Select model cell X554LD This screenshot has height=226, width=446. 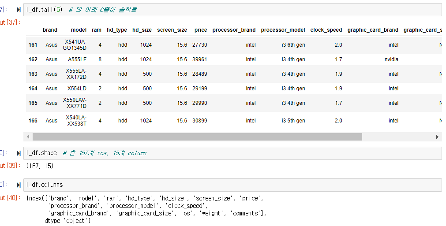click(77, 88)
